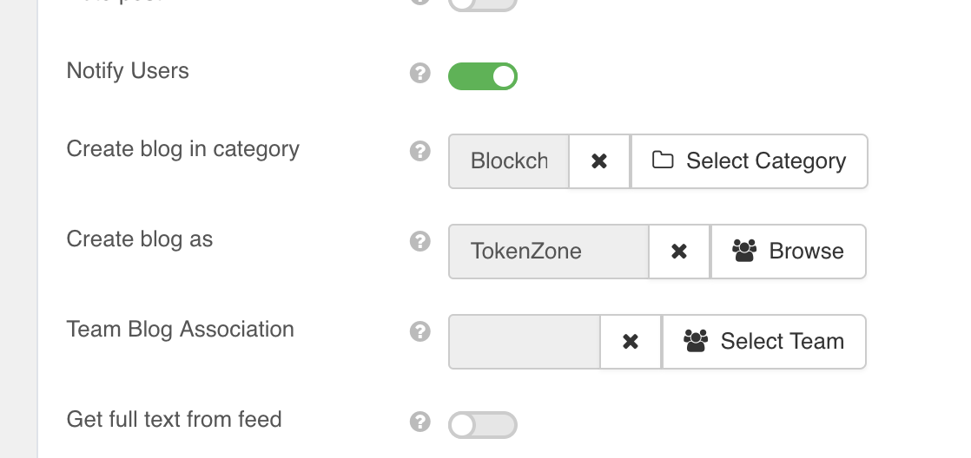The height and width of the screenshot is (458, 971).
Task: Disable the Notify Users toggle
Action: [x=483, y=76]
